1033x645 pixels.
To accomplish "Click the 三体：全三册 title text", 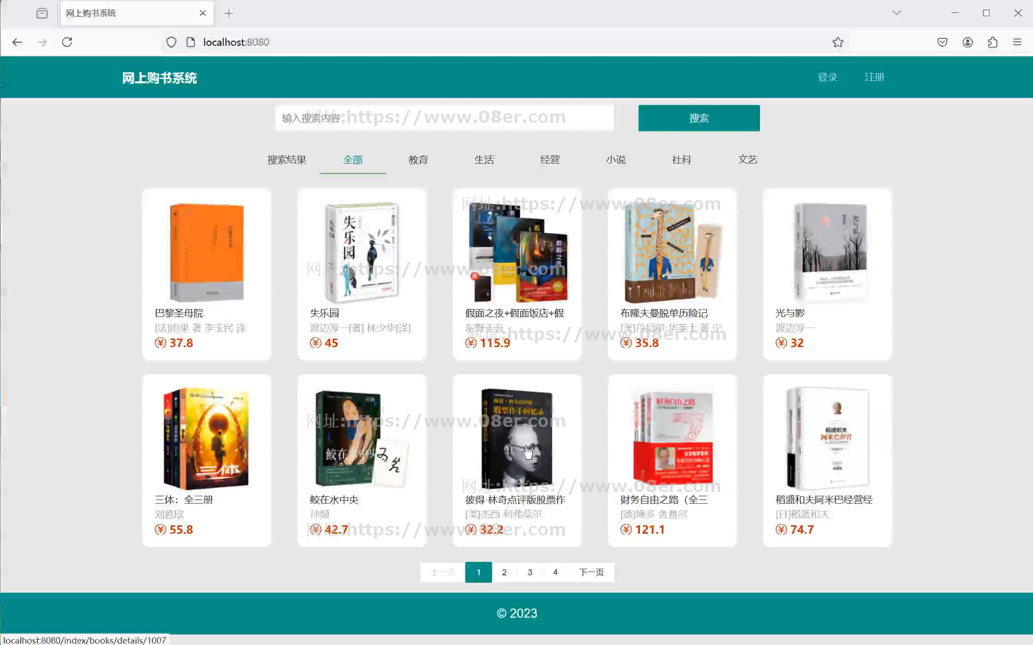I will pyautogui.click(x=184, y=500).
